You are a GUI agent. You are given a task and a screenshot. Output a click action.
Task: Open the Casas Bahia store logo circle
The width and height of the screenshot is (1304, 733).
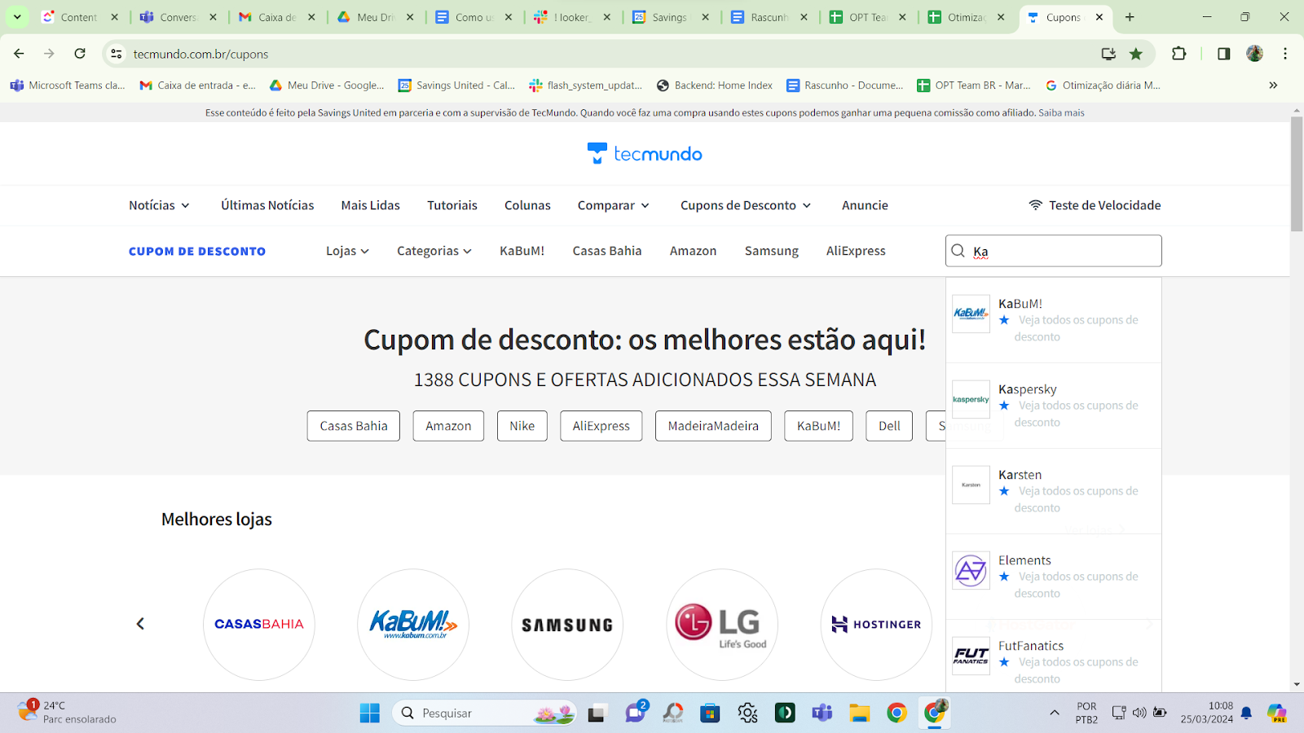click(x=259, y=624)
